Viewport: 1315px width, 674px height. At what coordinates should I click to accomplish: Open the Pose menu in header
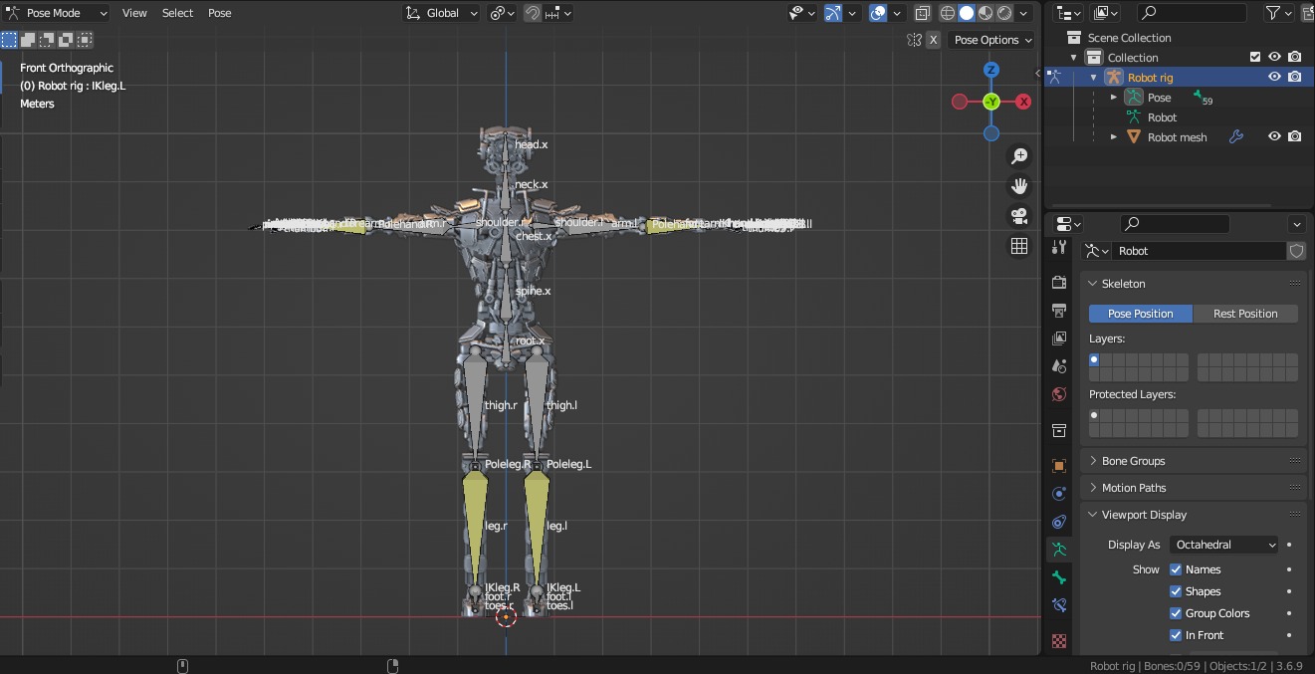click(x=220, y=13)
